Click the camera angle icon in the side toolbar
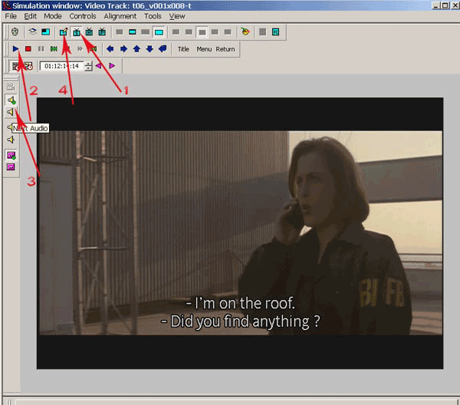 [11, 87]
